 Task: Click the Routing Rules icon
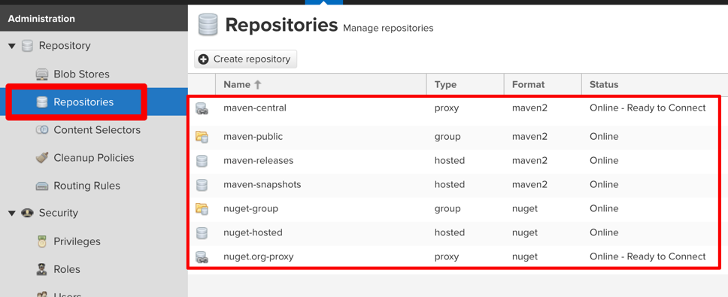point(42,186)
